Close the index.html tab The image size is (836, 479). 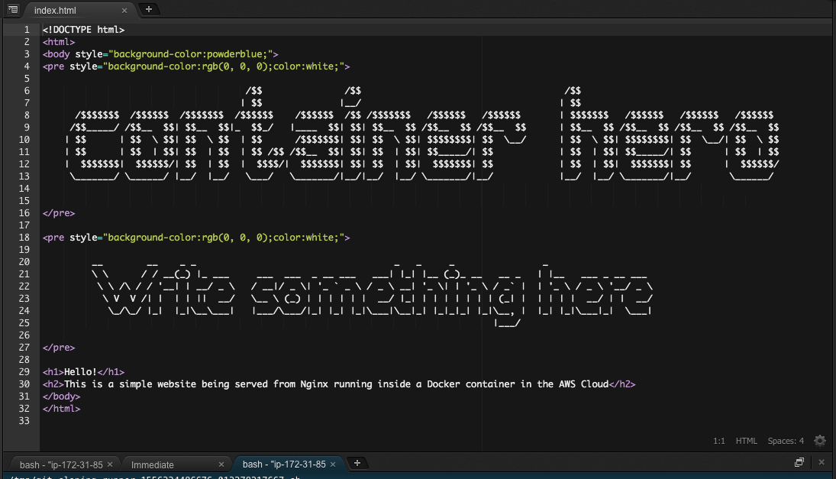click(124, 10)
